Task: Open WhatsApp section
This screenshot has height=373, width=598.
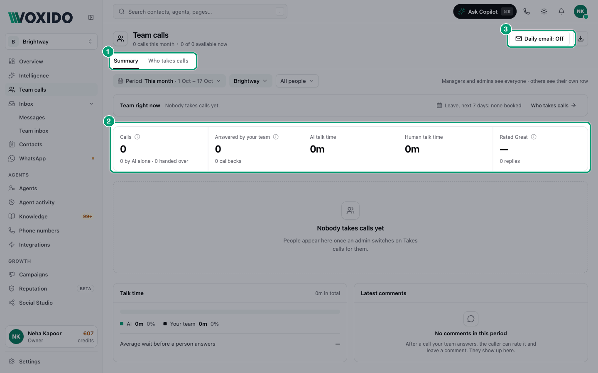Action: (51, 158)
